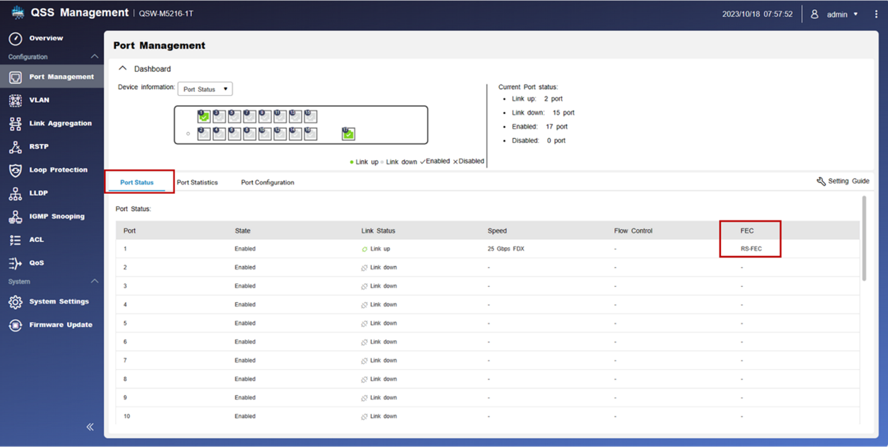Collapse the sidebar with double-arrow button
Viewport: 888px width, 447px height.
[x=90, y=427]
